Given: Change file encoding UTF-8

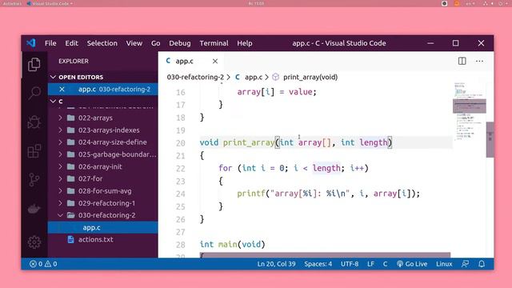Looking at the screenshot, I should tap(350, 264).
